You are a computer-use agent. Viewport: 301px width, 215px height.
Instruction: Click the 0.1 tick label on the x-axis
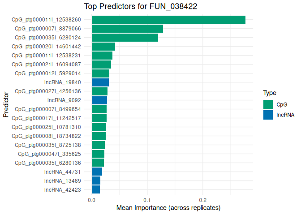147,200
